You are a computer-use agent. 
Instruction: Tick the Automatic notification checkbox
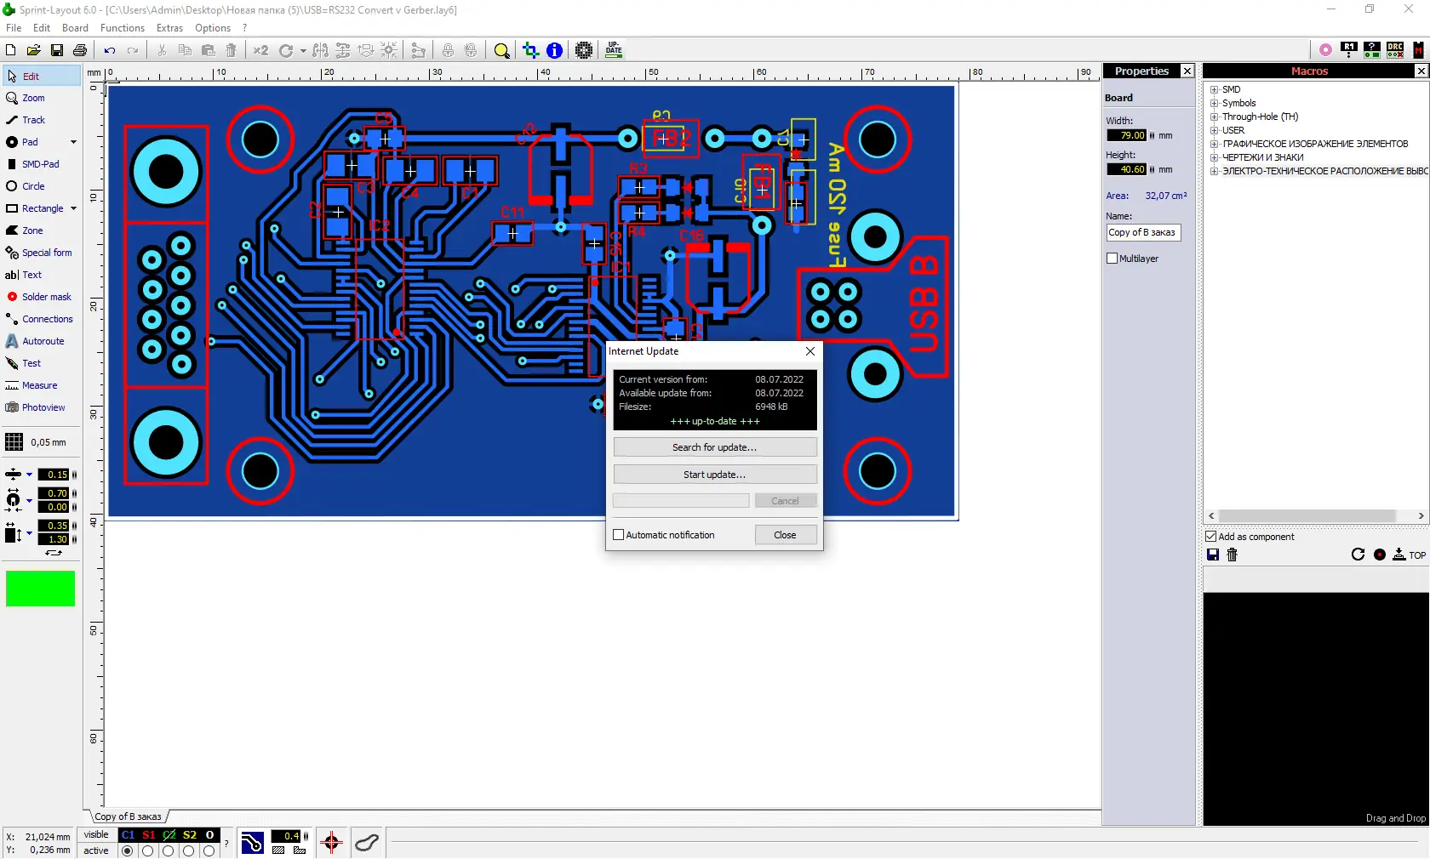tap(619, 535)
